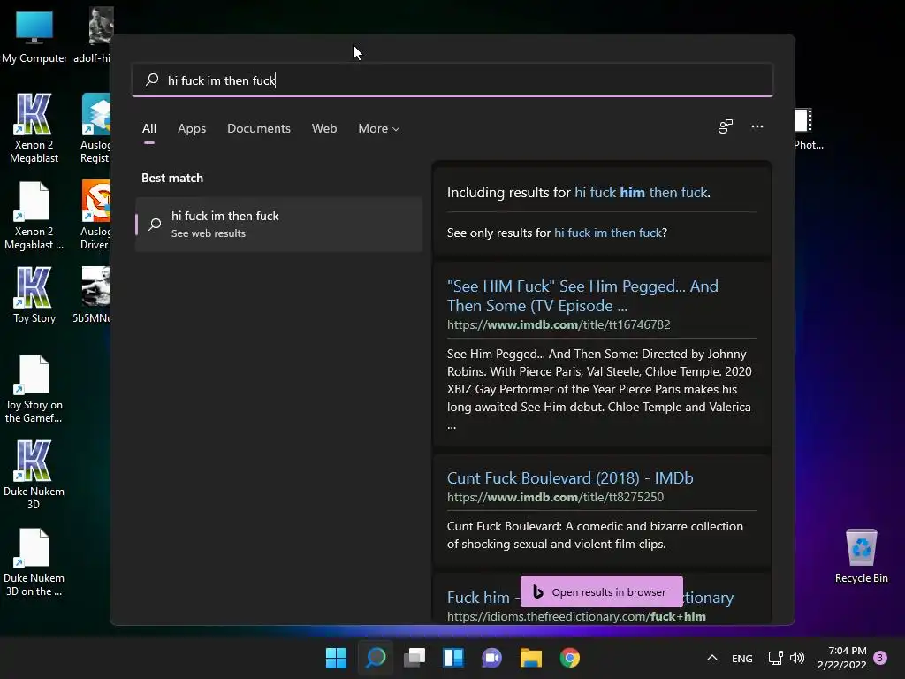The image size is (905, 679).
Task: Open the search feedback/account icon
Action: tap(726, 126)
